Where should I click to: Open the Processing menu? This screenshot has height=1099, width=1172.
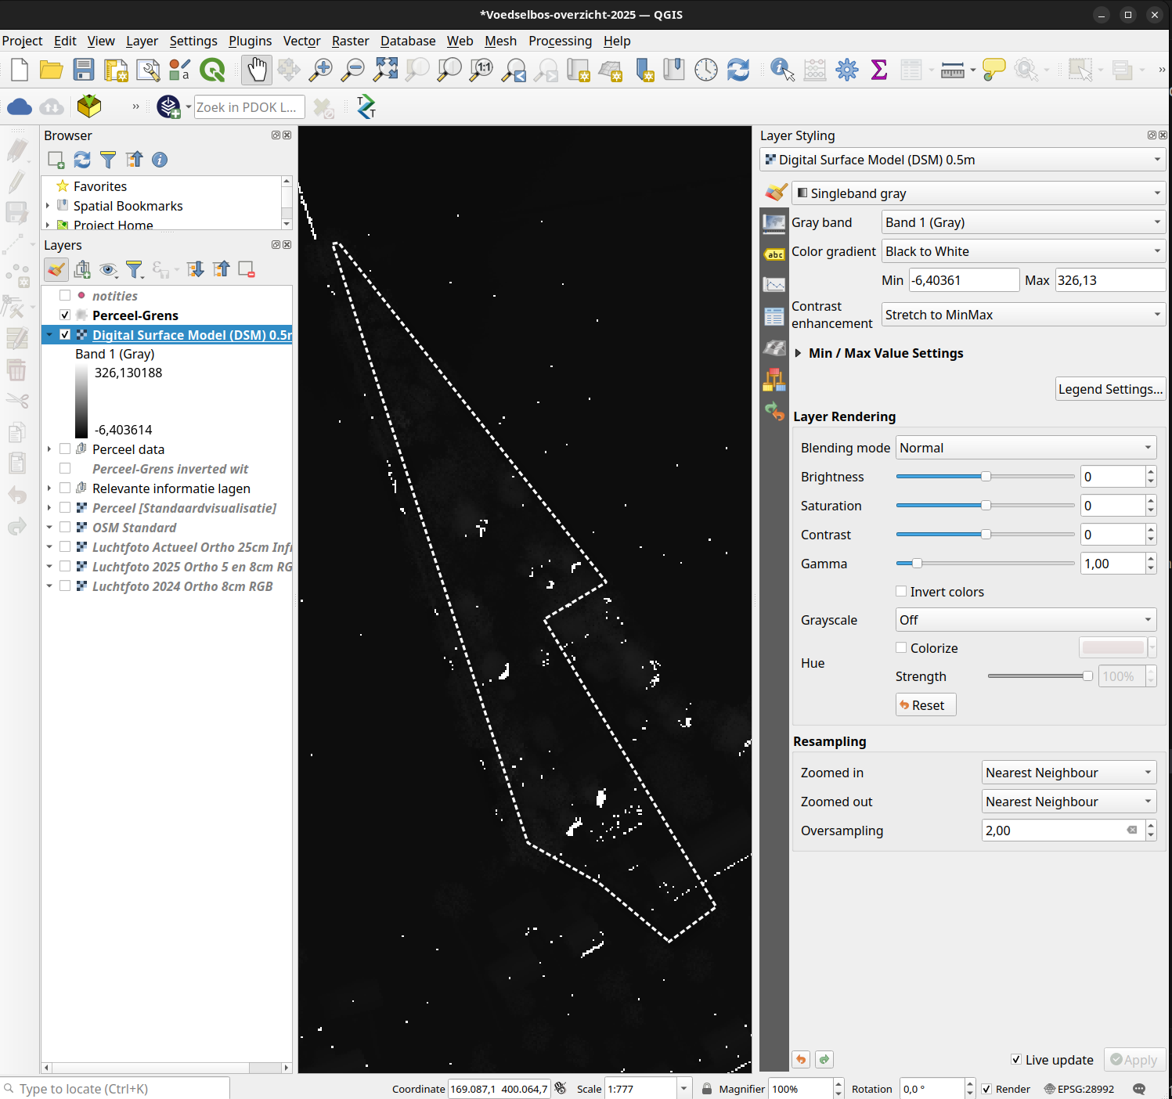coord(560,41)
